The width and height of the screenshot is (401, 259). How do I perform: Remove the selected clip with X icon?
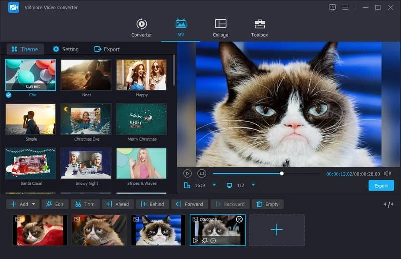pyautogui.click(x=239, y=219)
